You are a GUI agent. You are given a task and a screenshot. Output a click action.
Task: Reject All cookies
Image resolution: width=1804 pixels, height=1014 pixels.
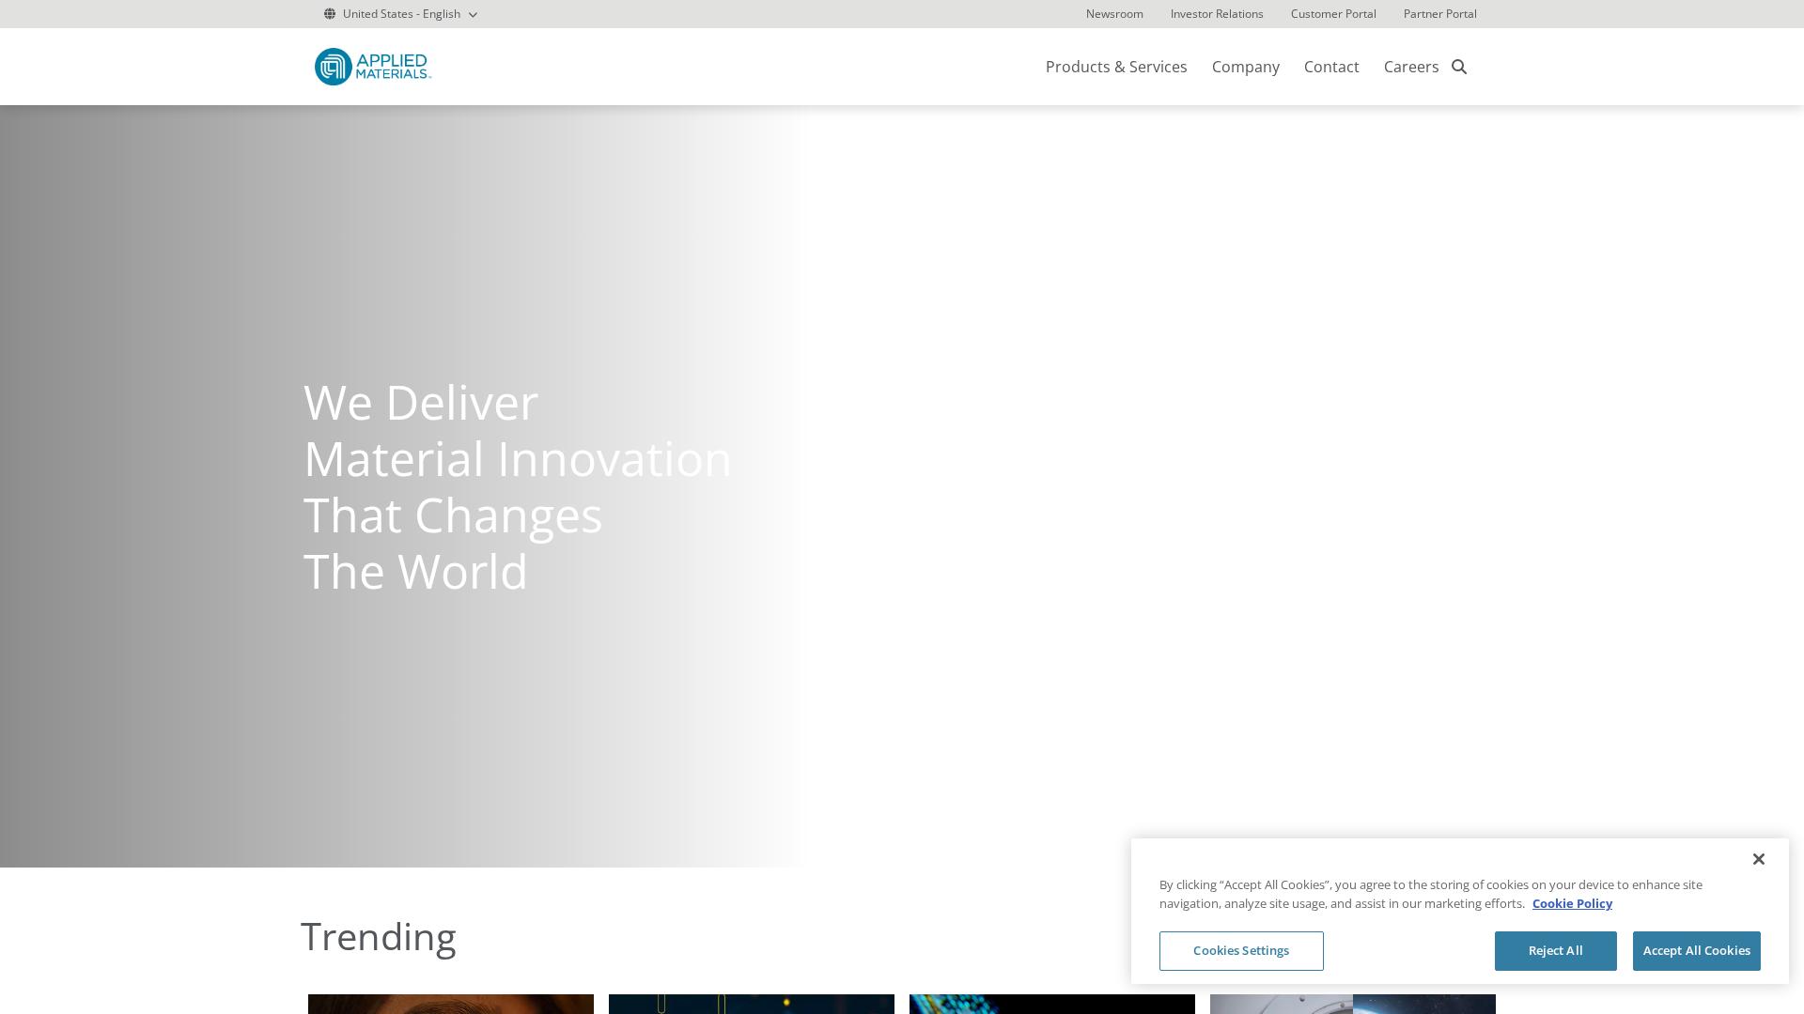1556,951
